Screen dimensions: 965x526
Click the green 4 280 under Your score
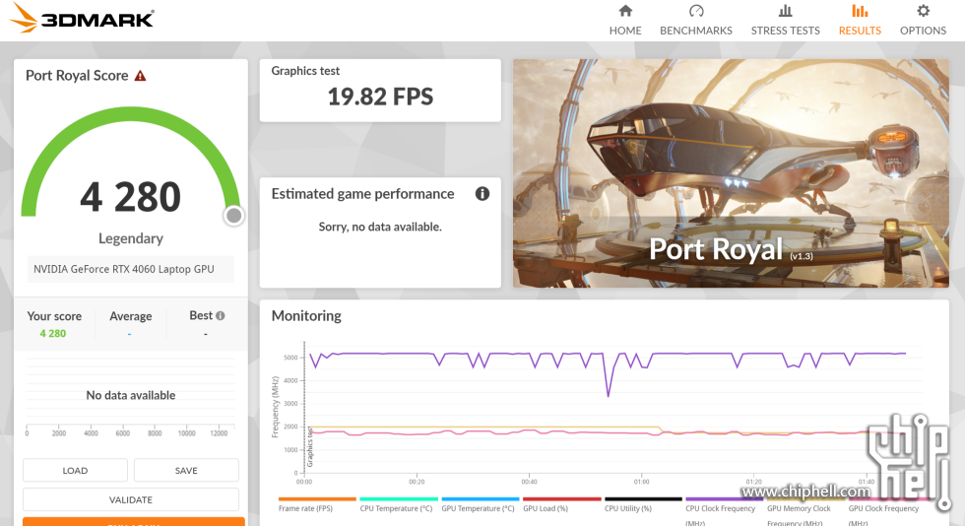point(53,333)
